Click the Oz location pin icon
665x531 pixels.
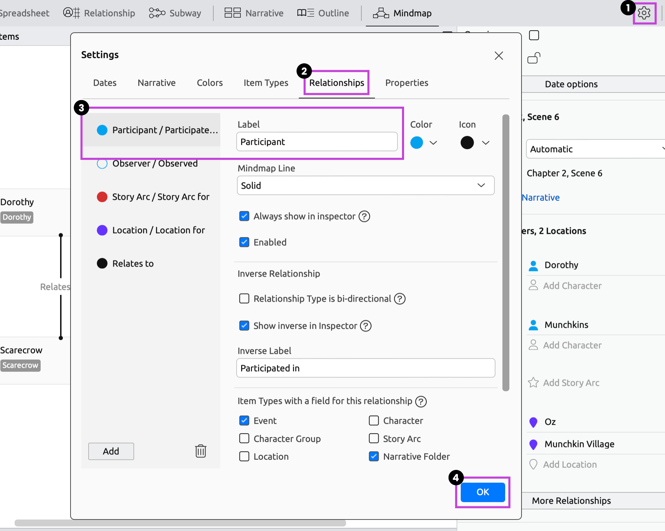coord(533,422)
